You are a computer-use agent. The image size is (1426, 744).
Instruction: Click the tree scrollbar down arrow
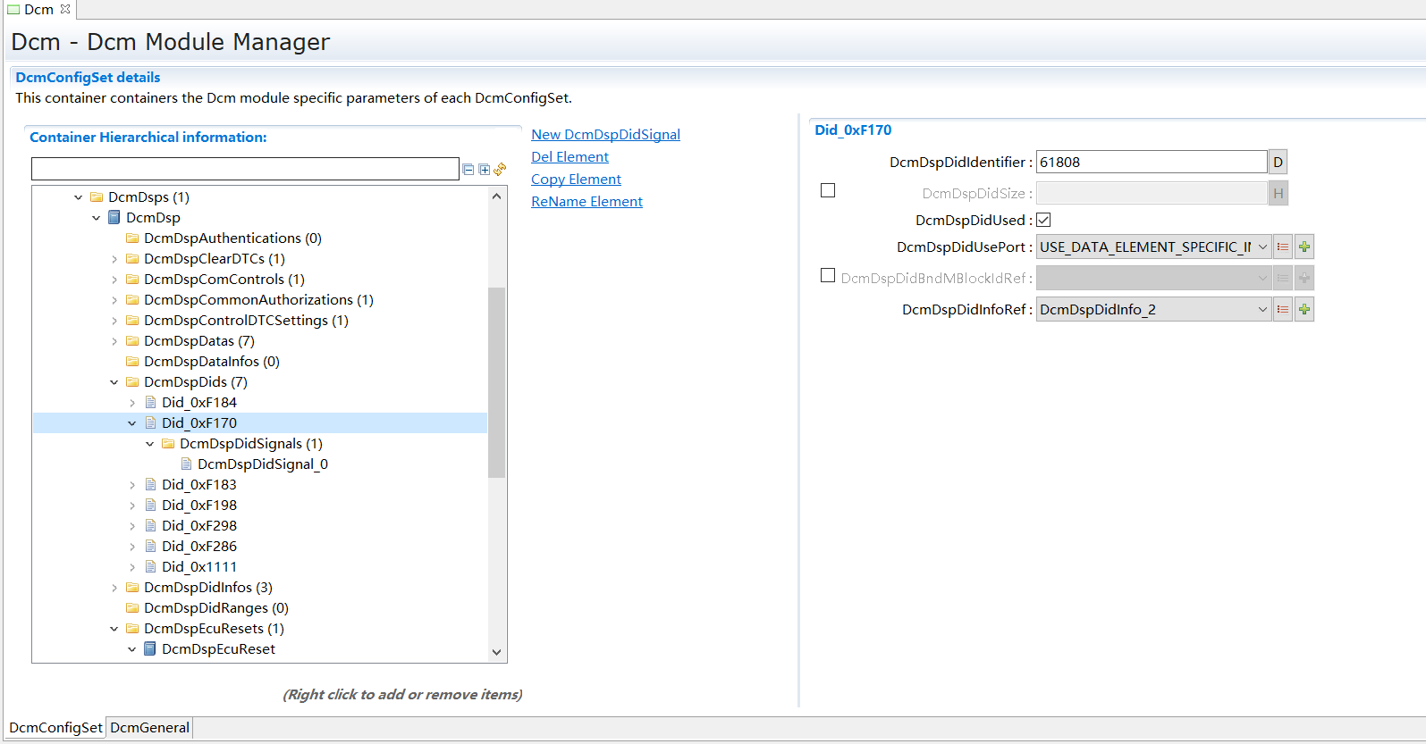[x=497, y=652]
